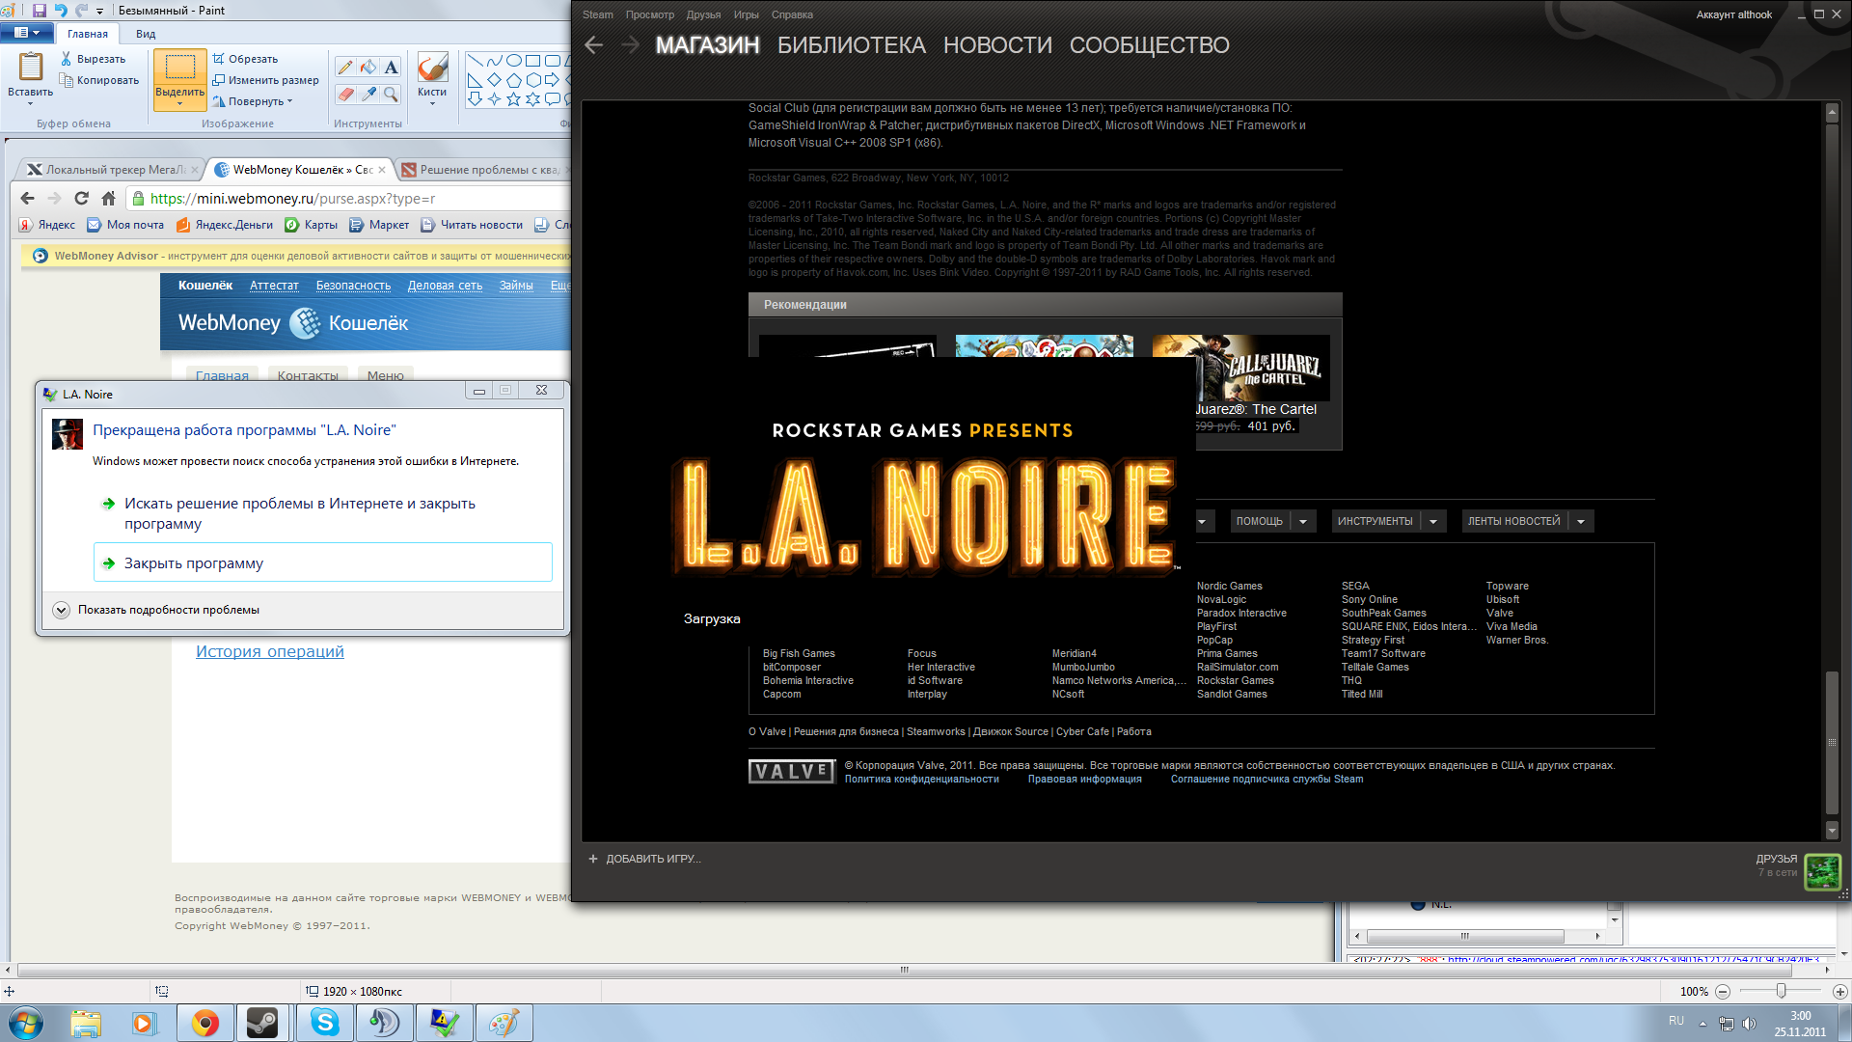Pick the straight line shape

pyautogui.click(x=475, y=61)
